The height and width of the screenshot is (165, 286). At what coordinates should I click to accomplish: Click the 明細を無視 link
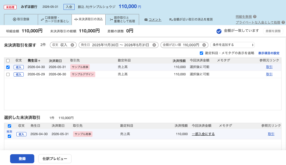pos(243,17)
